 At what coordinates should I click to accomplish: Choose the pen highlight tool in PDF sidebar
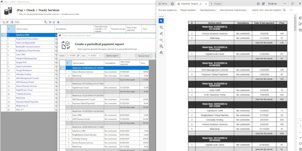[161, 34]
